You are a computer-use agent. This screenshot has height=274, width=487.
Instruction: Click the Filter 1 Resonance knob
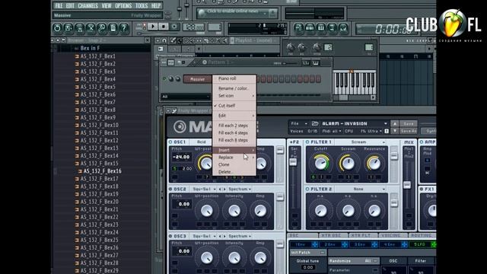374,163
